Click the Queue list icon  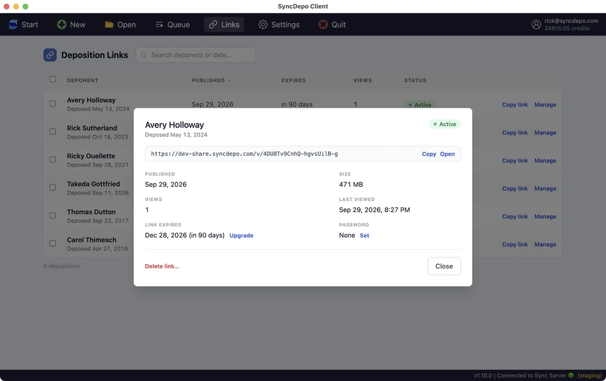159,25
